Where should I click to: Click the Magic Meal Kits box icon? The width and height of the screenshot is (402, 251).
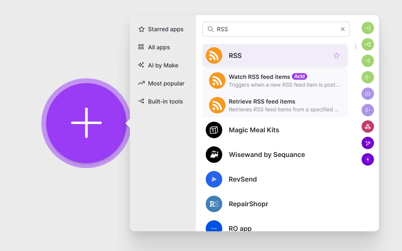pos(214,130)
